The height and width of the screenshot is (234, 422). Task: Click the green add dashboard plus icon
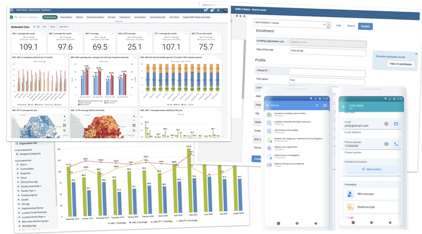click(12, 18)
